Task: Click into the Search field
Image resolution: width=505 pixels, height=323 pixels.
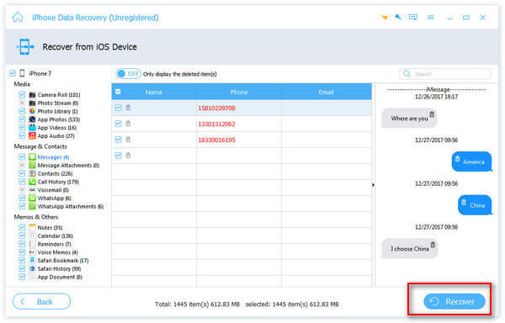Action: [x=445, y=74]
